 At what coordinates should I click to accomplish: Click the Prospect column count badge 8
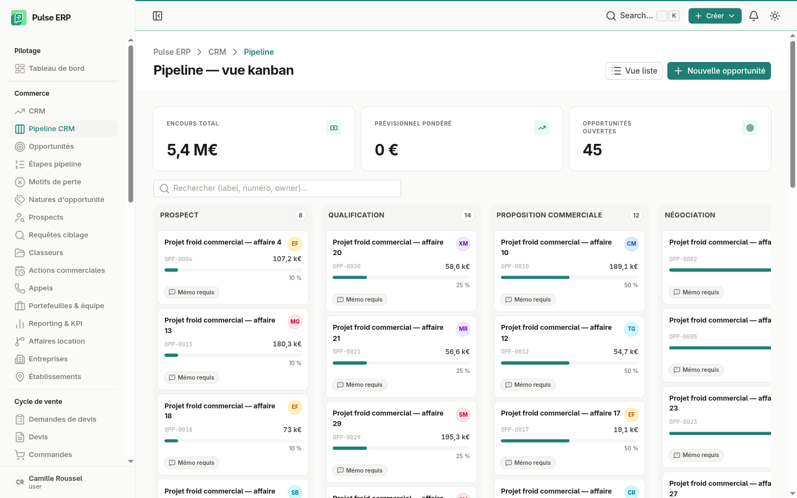pos(301,215)
